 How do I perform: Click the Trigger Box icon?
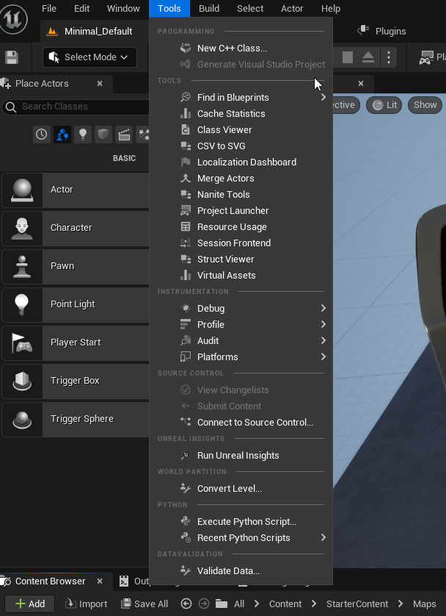[x=22, y=381]
